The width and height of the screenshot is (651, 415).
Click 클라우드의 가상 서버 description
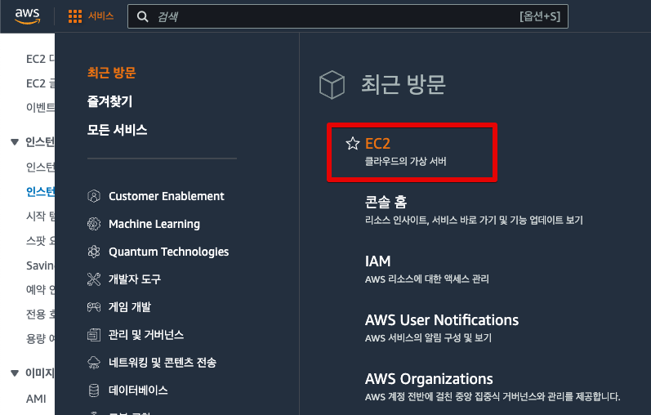(x=405, y=161)
